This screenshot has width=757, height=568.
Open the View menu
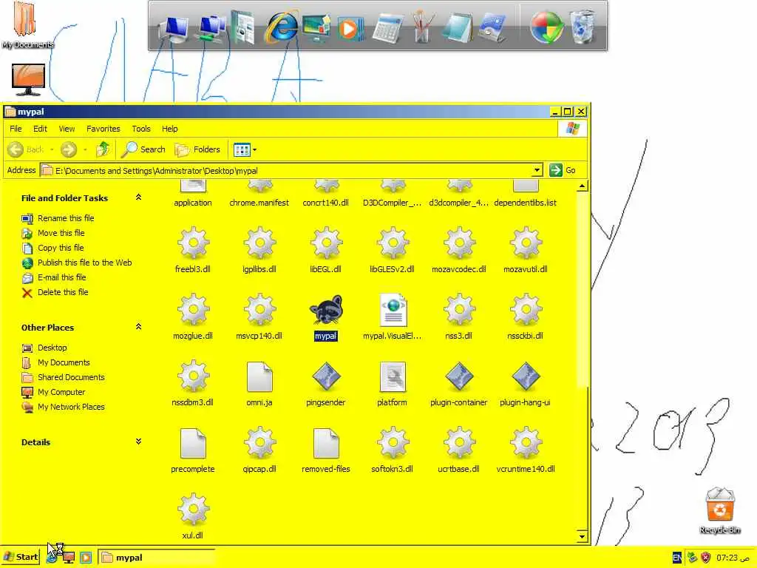pyautogui.click(x=67, y=129)
